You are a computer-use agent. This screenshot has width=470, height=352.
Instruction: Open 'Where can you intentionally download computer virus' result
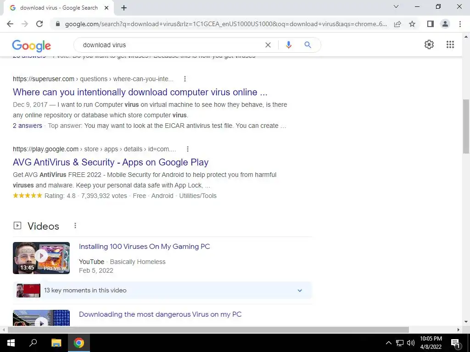point(140,92)
